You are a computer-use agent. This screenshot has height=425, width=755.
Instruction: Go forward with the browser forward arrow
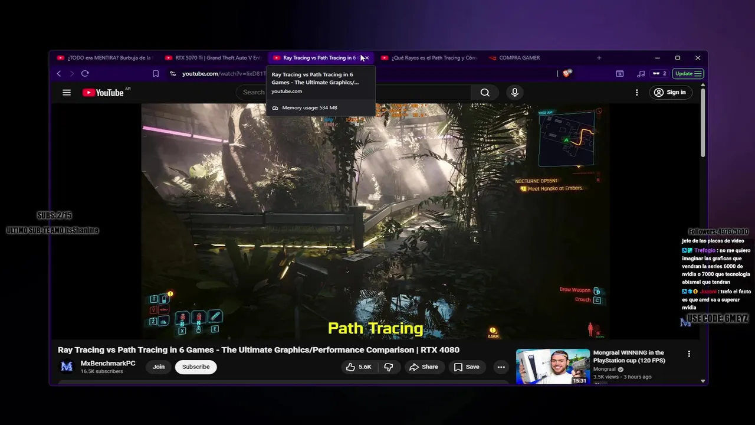72,73
